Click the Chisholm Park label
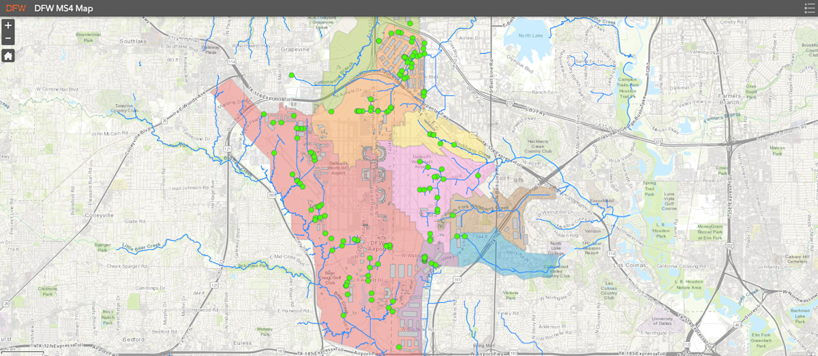818x356 pixels. pyautogui.click(x=48, y=291)
